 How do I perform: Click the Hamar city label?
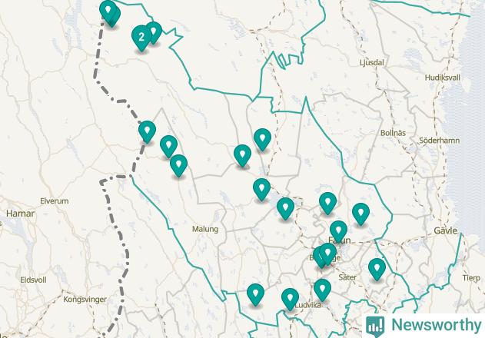point(21,214)
